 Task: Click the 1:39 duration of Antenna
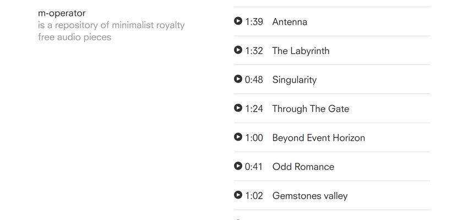254,22
